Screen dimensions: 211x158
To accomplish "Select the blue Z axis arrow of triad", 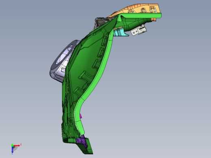I will pos(12,149).
